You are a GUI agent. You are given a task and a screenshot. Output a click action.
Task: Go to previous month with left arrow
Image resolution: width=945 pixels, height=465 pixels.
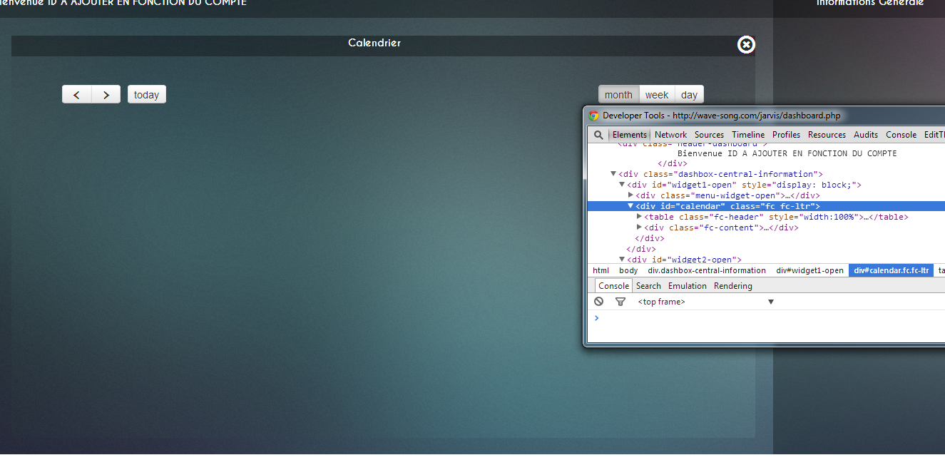click(x=77, y=95)
